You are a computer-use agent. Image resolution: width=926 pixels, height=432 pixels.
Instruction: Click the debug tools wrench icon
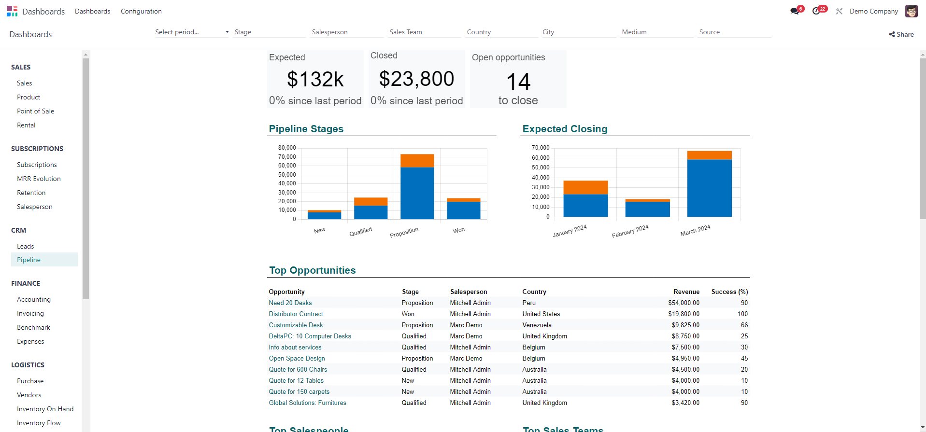click(839, 11)
